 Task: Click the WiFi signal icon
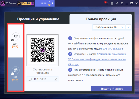click(16, 36)
